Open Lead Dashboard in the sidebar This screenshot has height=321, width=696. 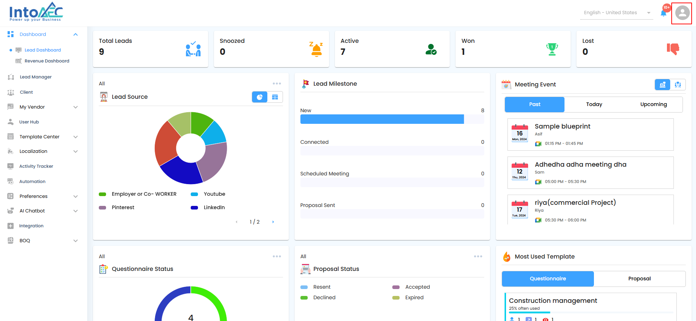point(43,50)
